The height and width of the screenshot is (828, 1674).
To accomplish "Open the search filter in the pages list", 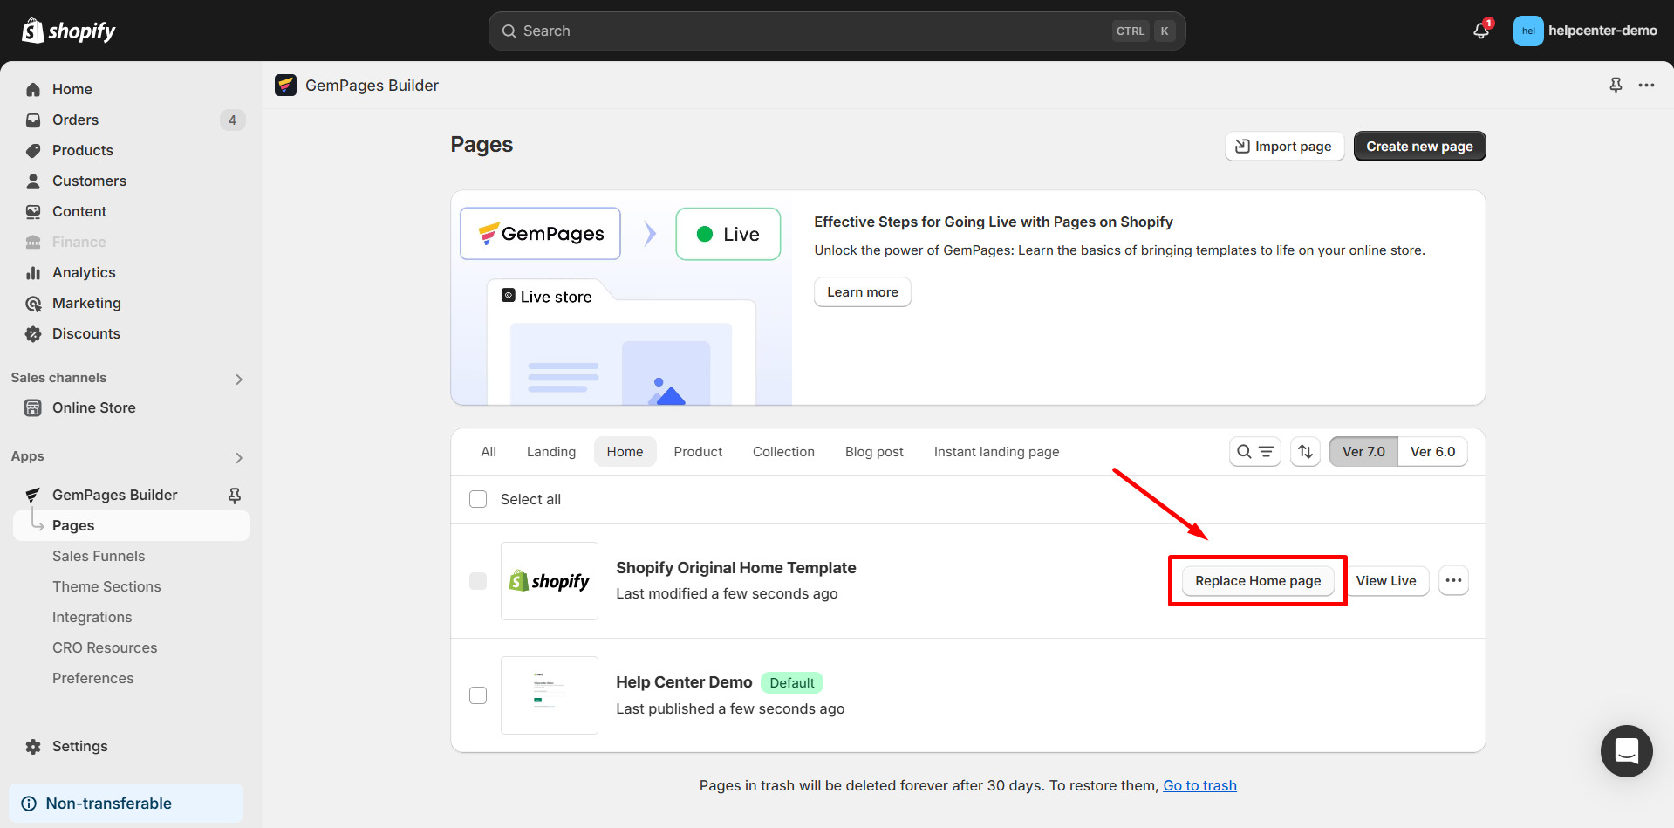I will click(1254, 451).
